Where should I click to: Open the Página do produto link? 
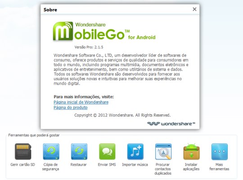71,108
